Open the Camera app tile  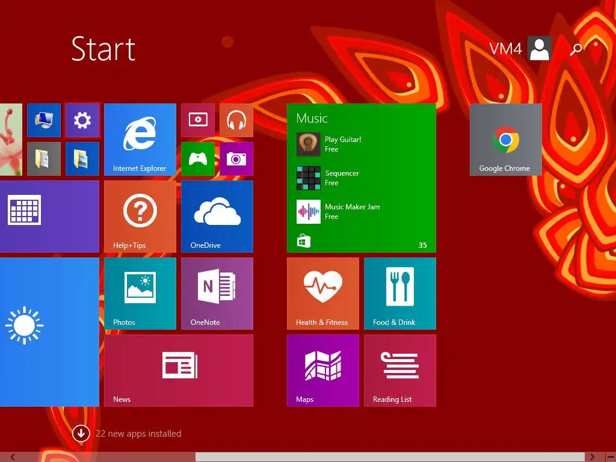click(x=236, y=159)
